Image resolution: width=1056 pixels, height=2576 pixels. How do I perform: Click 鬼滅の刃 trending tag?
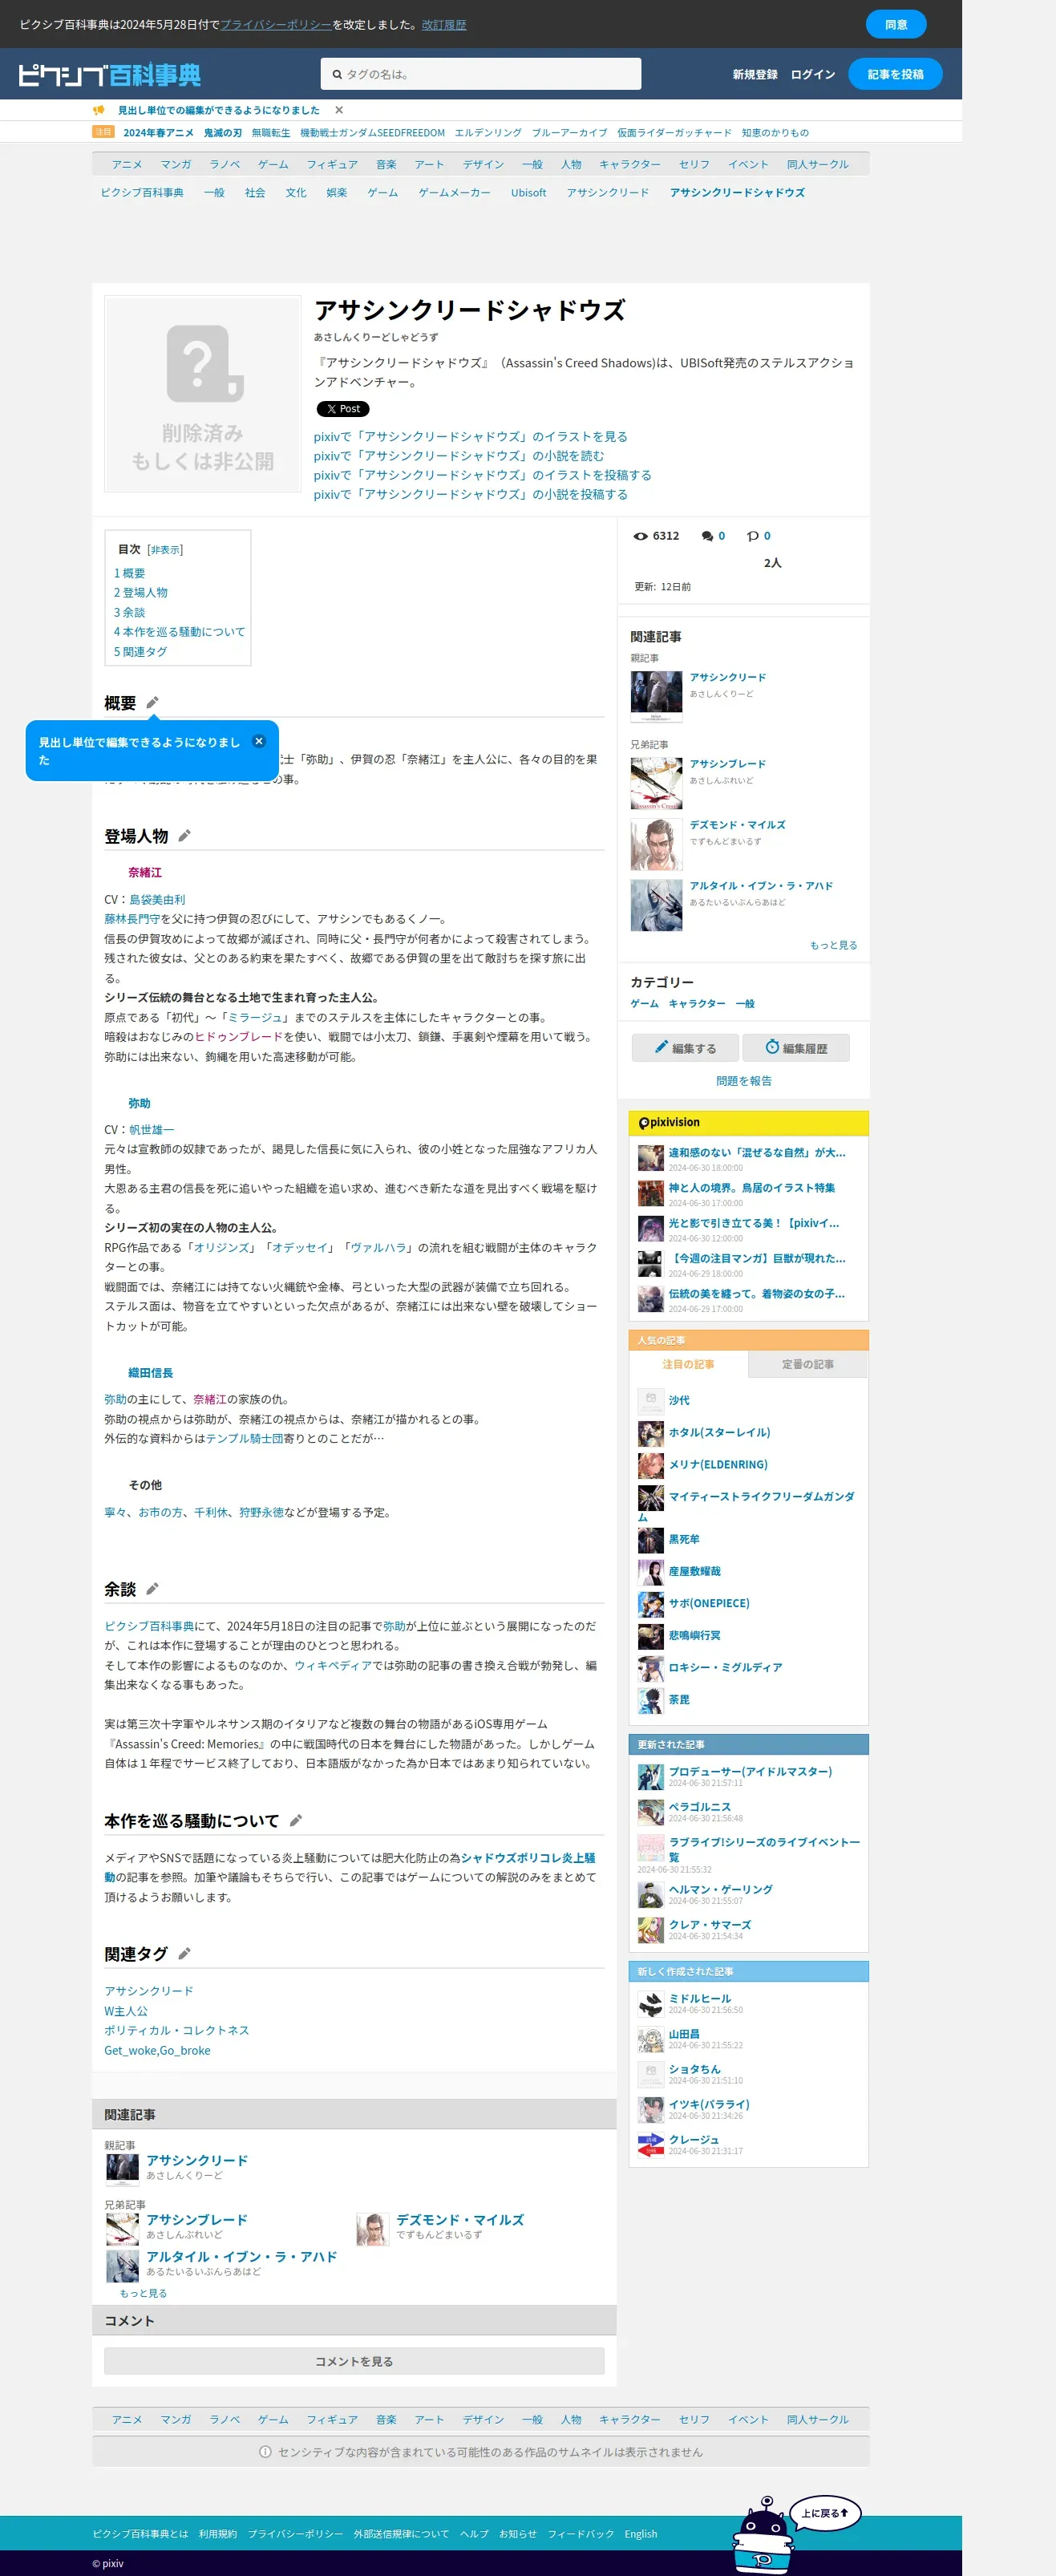point(223,133)
